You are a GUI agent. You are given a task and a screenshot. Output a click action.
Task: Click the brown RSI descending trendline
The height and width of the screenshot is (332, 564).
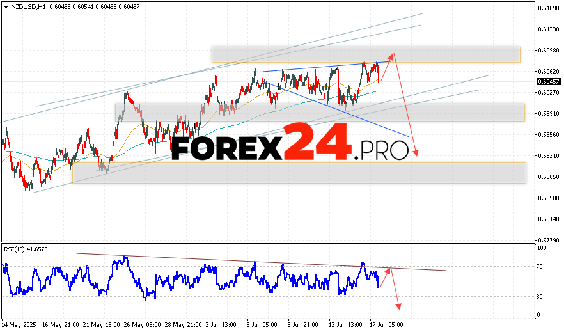(x=256, y=262)
